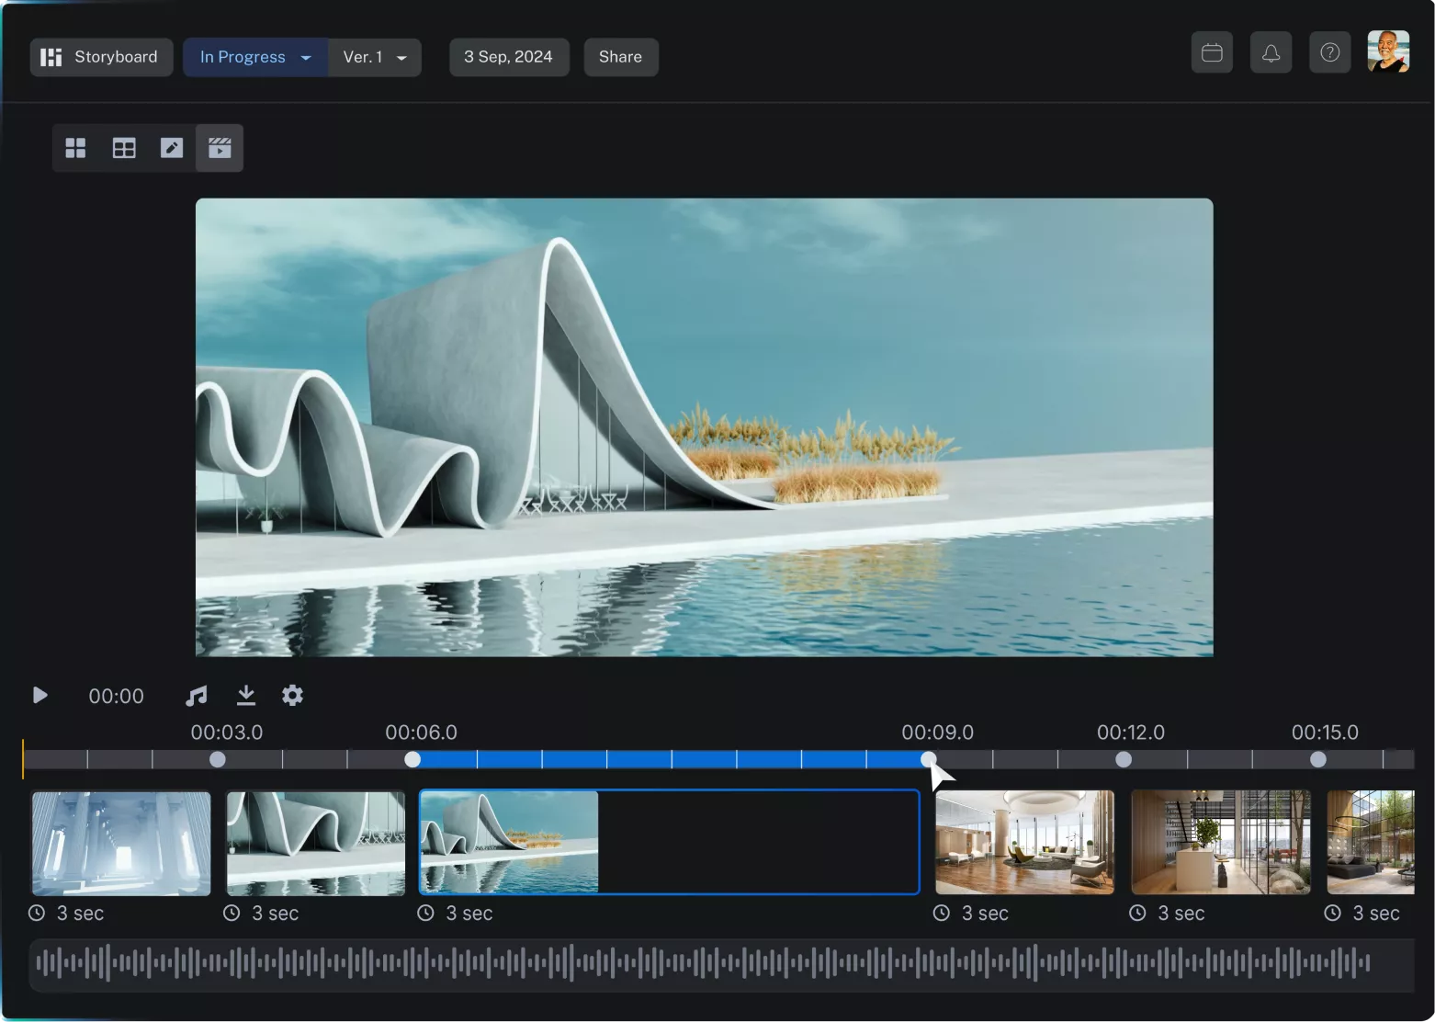Open the settings gear icon

click(292, 695)
